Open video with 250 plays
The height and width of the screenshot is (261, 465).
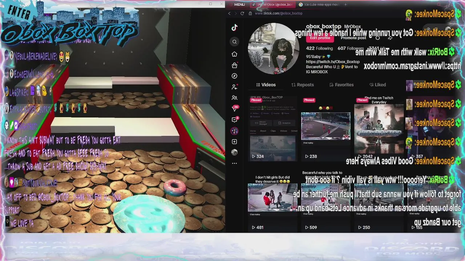(379, 202)
